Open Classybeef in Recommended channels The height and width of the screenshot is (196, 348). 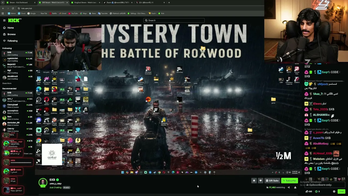point(17,106)
